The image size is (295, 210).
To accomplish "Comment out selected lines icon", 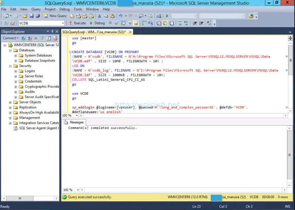I will tap(180, 23).
